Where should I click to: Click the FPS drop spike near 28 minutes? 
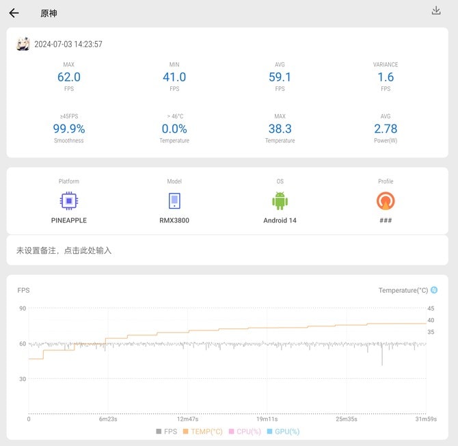(382, 356)
